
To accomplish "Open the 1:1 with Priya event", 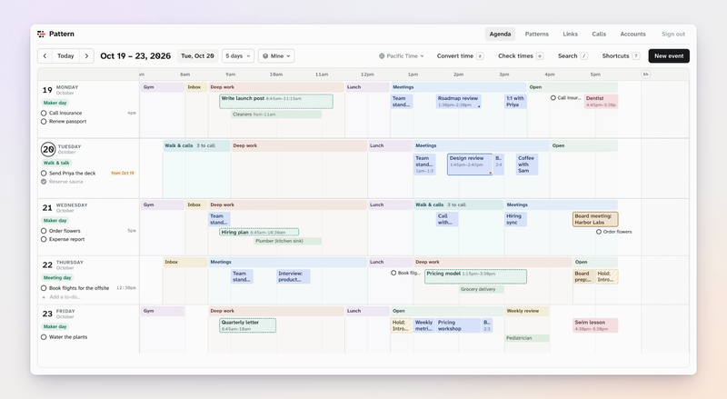I will [515, 101].
